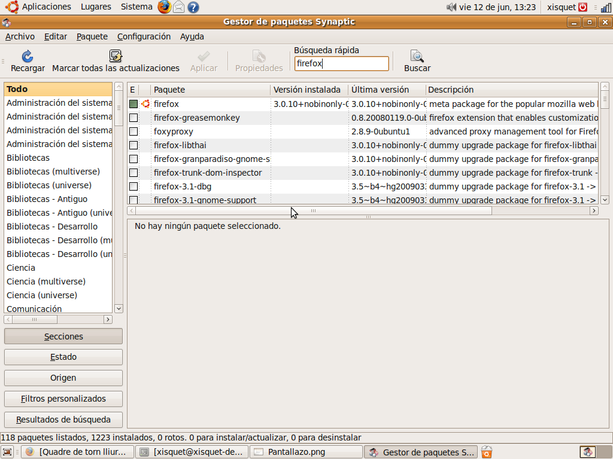Click the red power session icon
This screenshot has height=459, width=613.
pyautogui.click(x=583, y=7)
